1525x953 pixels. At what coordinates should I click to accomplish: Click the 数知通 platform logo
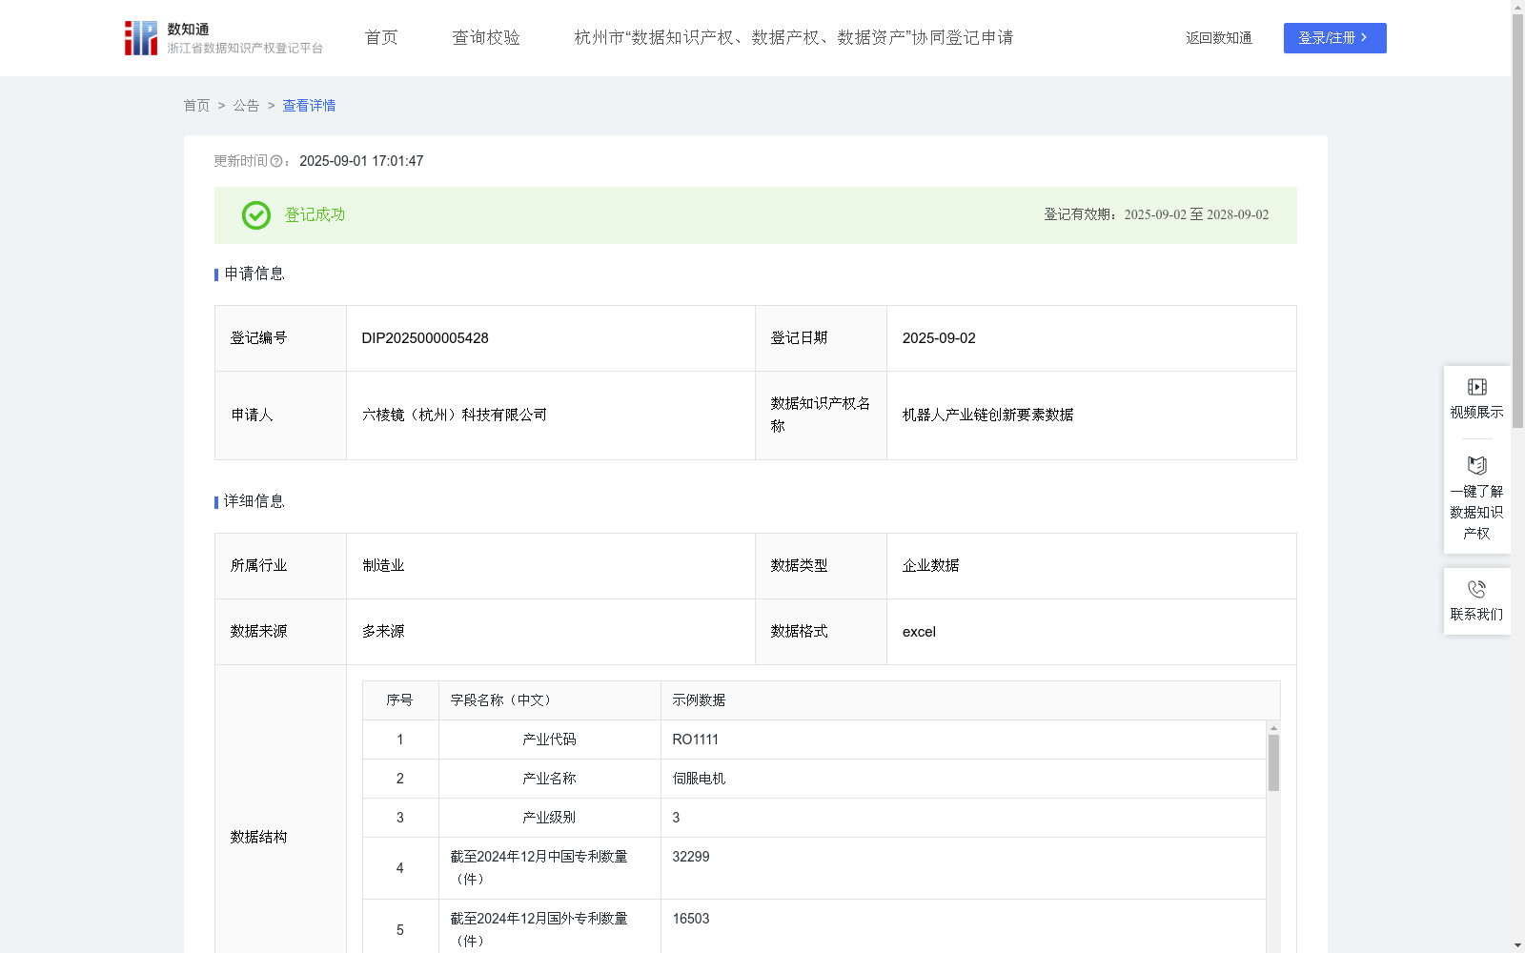click(x=224, y=38)
